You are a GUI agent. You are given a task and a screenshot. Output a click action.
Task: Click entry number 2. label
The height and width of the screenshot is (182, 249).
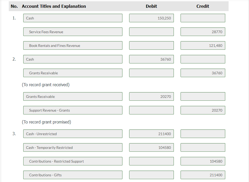[x=14, y=59]
